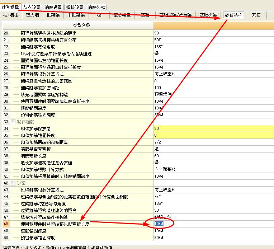Click row number 48 header
Screen dimensions: 274x249
coord(6,224)
